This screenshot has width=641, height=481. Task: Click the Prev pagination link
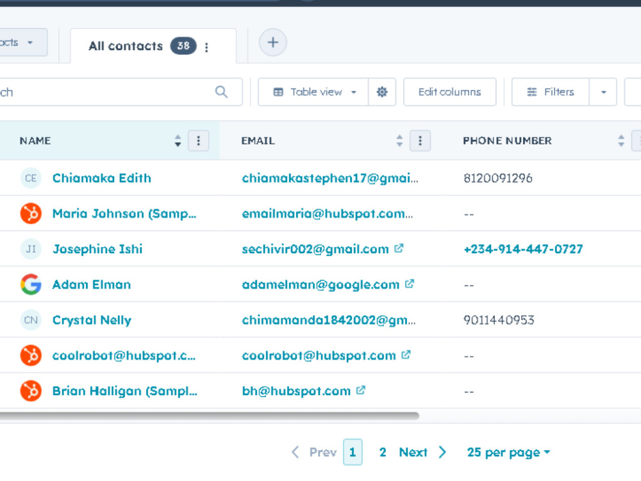pyautogui.click(x=322, y=452)
